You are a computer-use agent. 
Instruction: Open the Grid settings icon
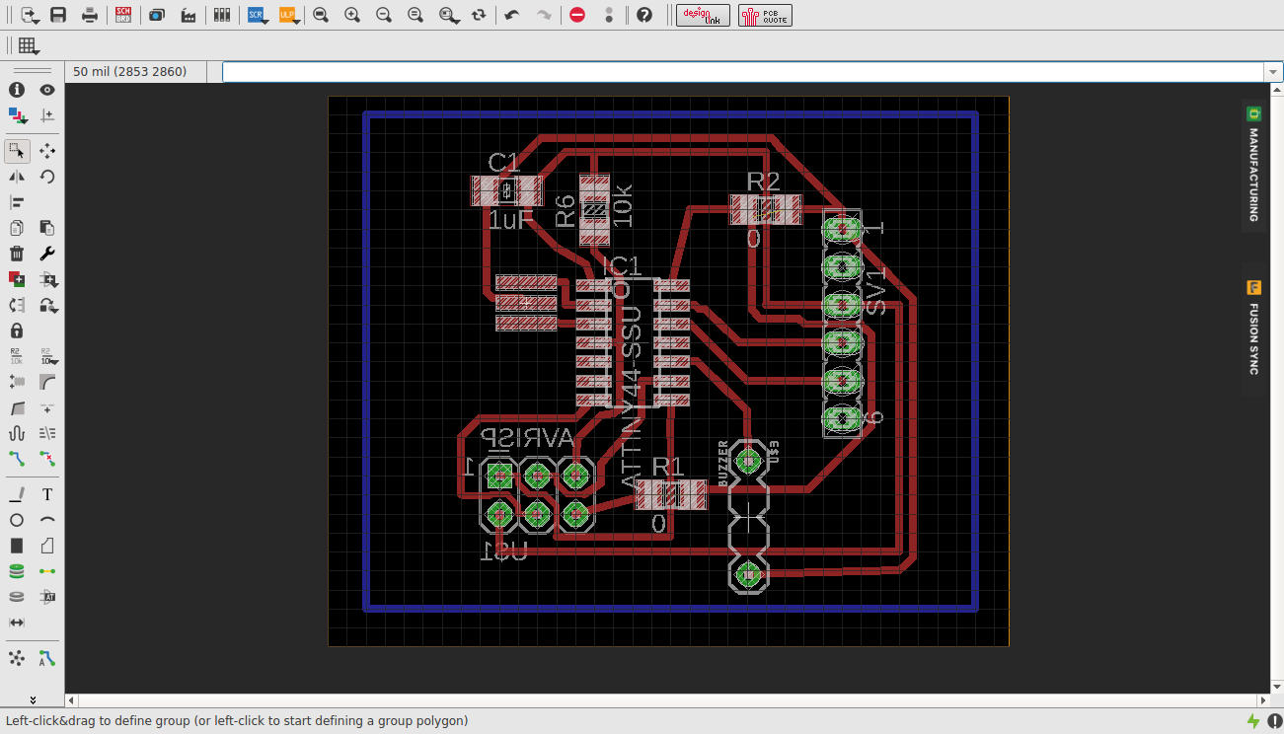26,45
